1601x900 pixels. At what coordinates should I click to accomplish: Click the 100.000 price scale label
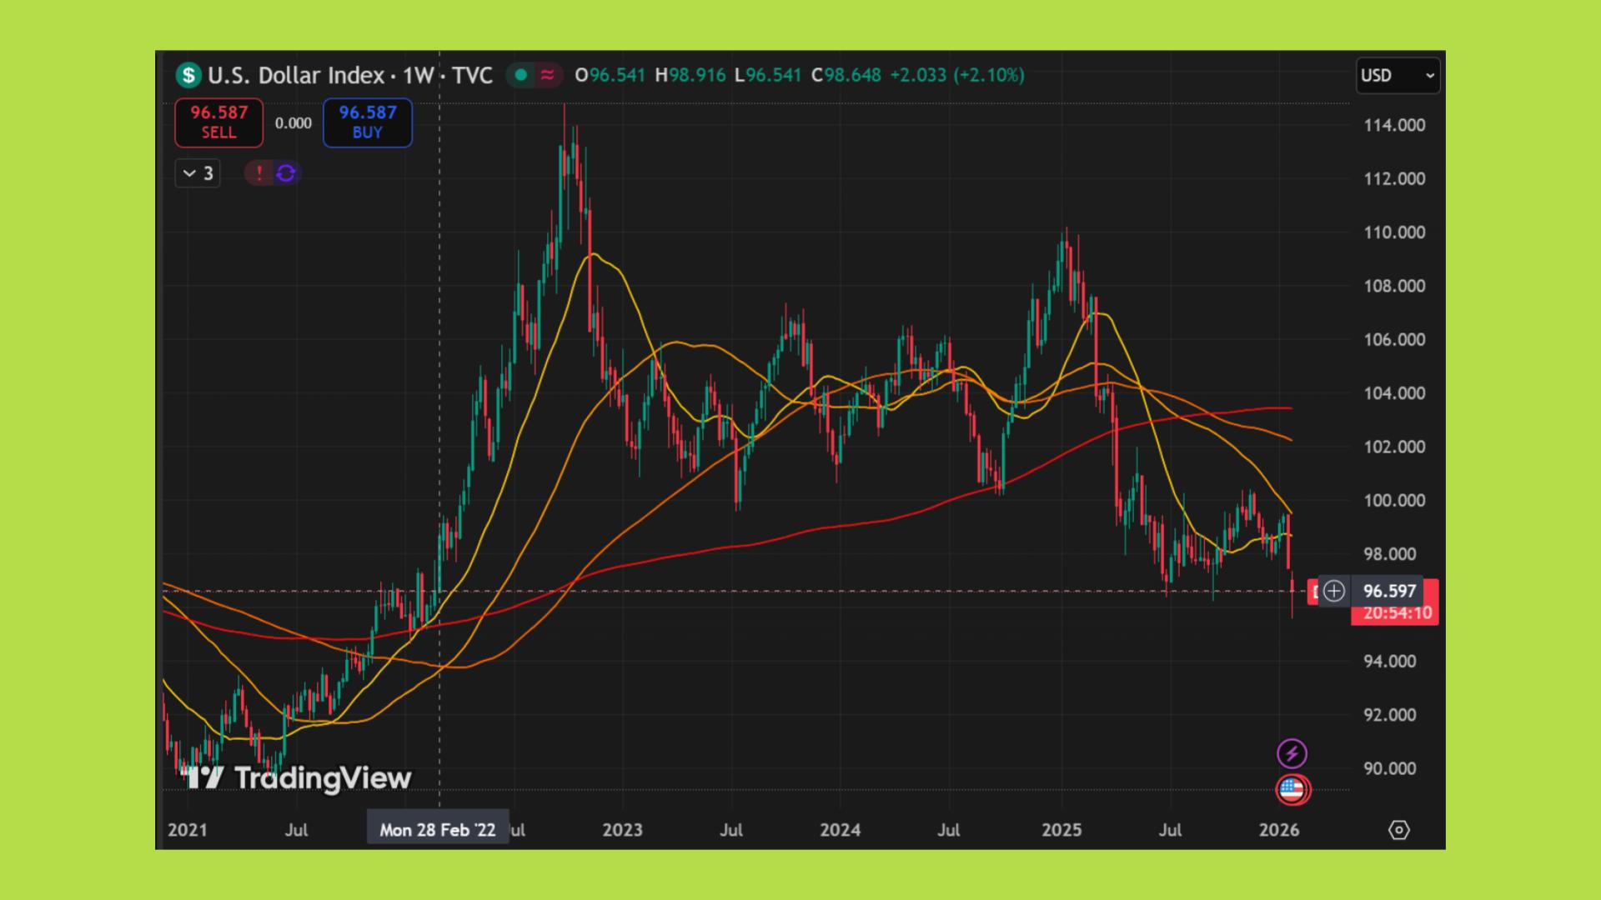1393,500
